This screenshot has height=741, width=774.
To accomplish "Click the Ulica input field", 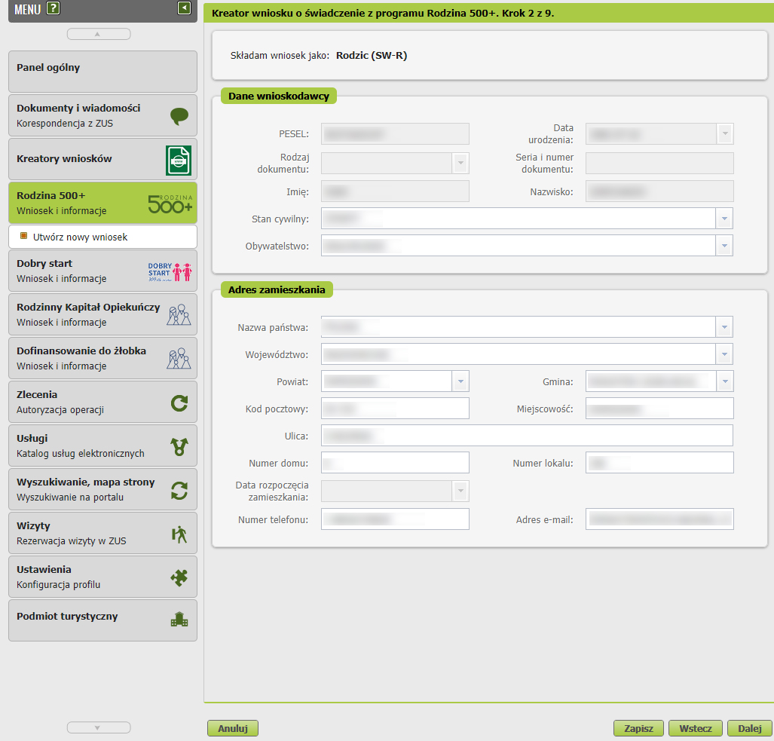I will pyautogui.click(x=527, y=436).
